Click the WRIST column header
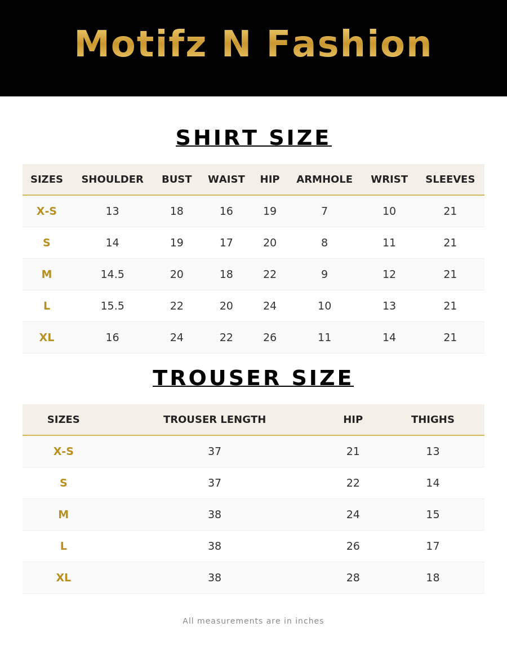Image resolution: width=507 pixels, height=671 pixels. pyautogui.click(x=389, y=179)
